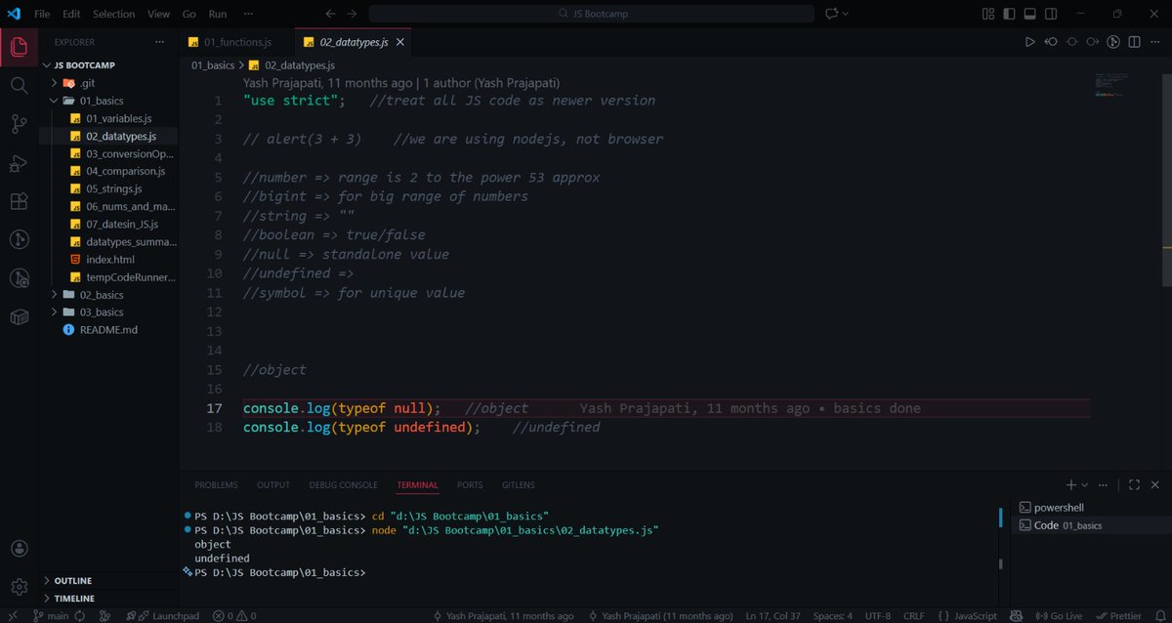Open the GitLens view in activity bar
Screen dimensions: 1172x623
click(x=19, y=239)
